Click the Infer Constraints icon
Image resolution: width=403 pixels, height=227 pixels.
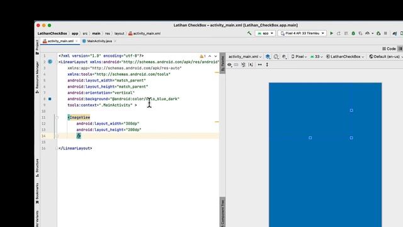click(x=251, y=64)
